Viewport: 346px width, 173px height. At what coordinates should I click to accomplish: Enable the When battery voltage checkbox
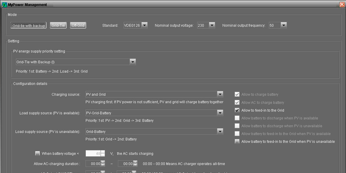(38, 153)
